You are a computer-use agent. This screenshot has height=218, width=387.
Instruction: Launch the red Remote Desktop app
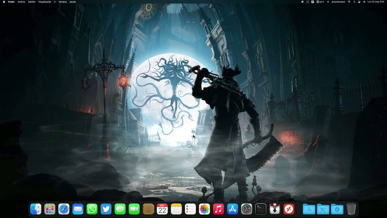coord(289,209)
